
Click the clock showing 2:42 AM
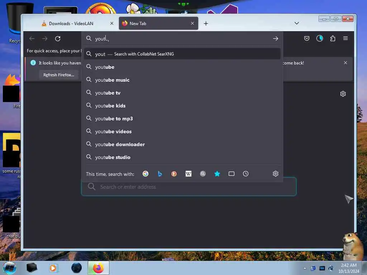point(349,268)
